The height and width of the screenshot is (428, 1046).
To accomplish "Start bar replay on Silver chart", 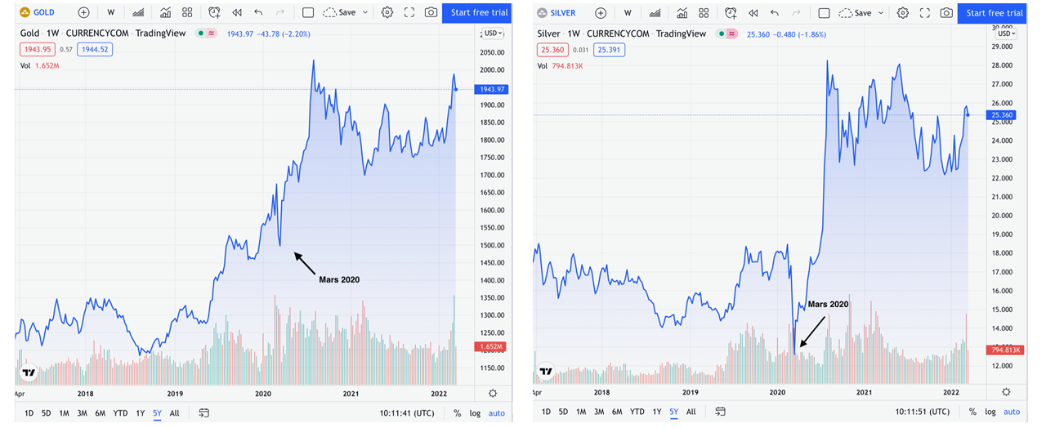I will [x=753, y=13].
